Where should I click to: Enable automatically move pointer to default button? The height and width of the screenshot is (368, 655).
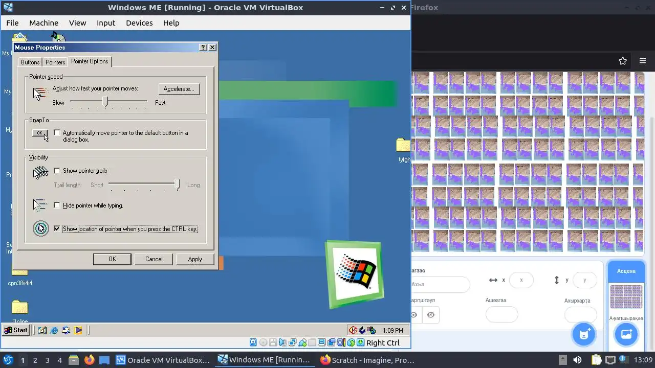click(x=57, y=133)
